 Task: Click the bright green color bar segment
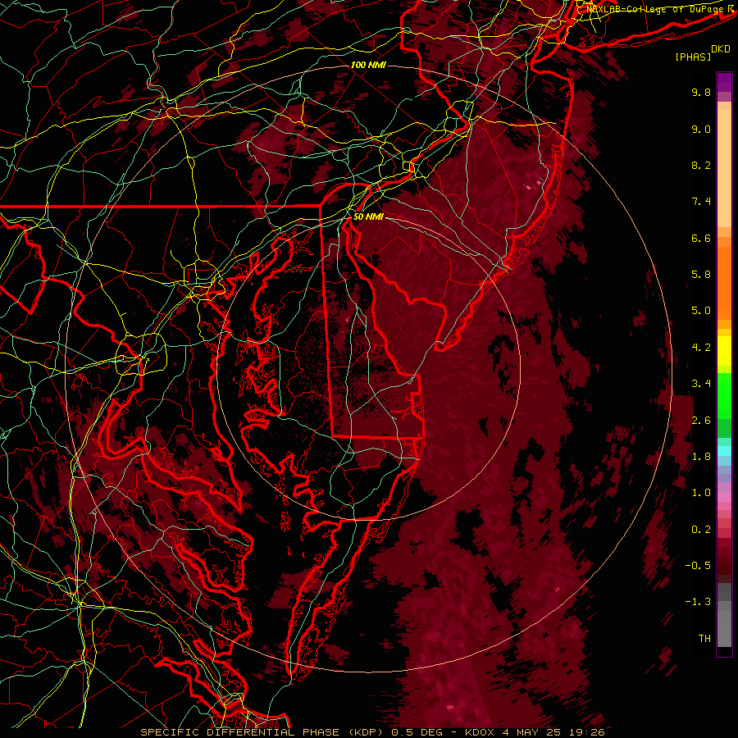[724, 395]
